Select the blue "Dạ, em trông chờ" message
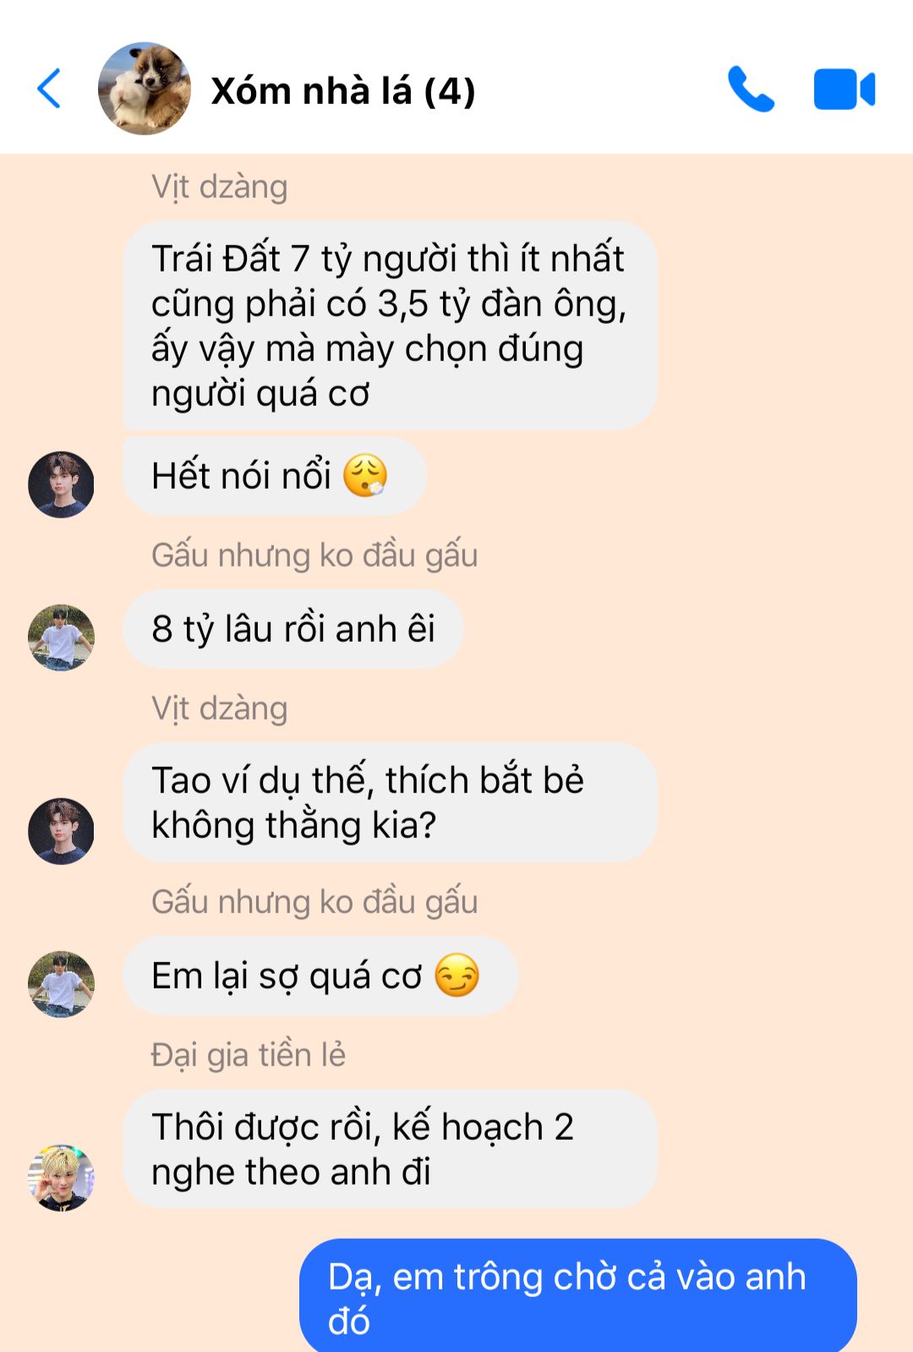Viewport: 913px width, 1352px height. [578, 1295]
